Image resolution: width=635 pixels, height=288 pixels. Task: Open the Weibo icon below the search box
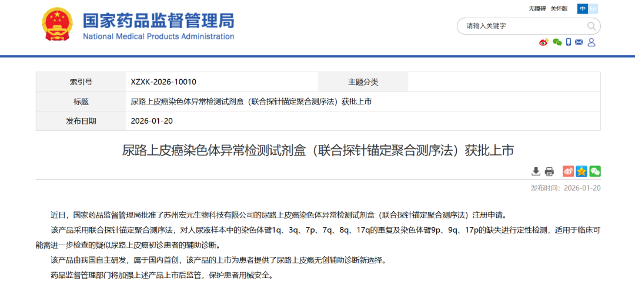coord(543,42)
